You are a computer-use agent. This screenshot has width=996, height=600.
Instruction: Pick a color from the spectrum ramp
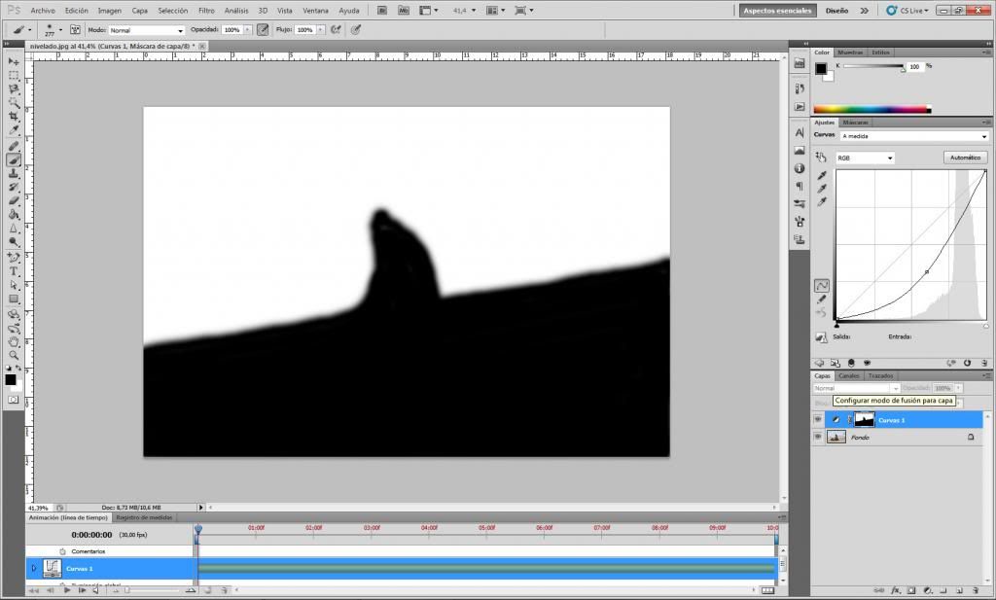coord(872,109)
